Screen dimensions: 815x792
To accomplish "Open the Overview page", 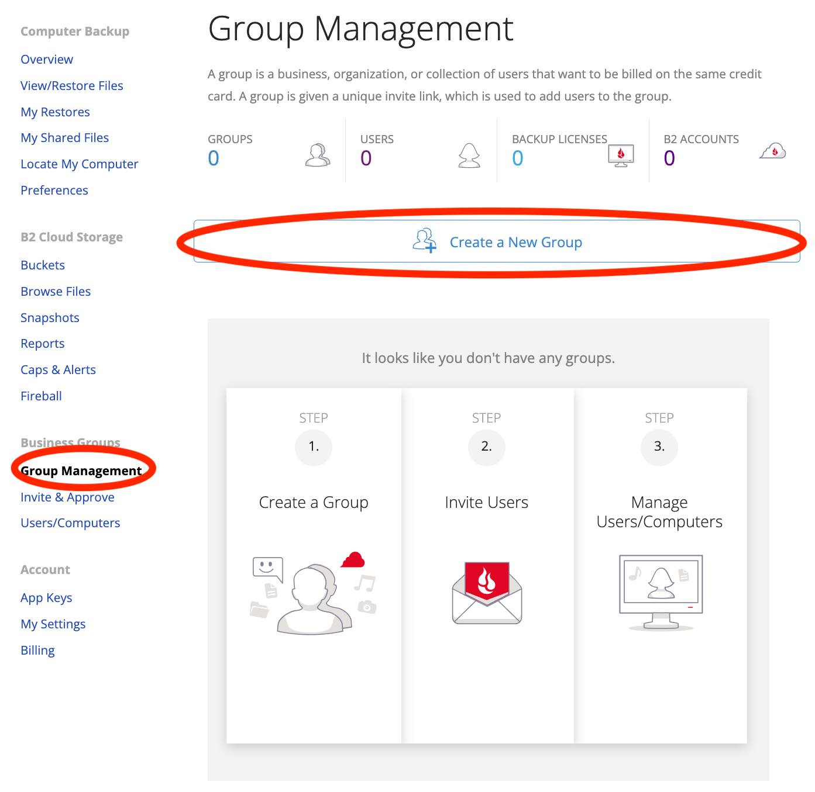I will pyautogui.click(x=47, y=60).
